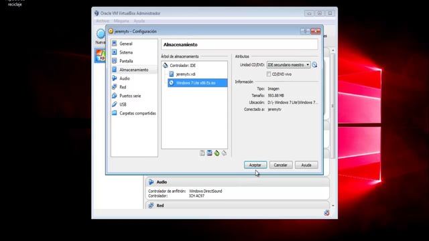Close the jeremytv Configuración dialog
This screenshot has width=429, height=241.
coord(316,31)
